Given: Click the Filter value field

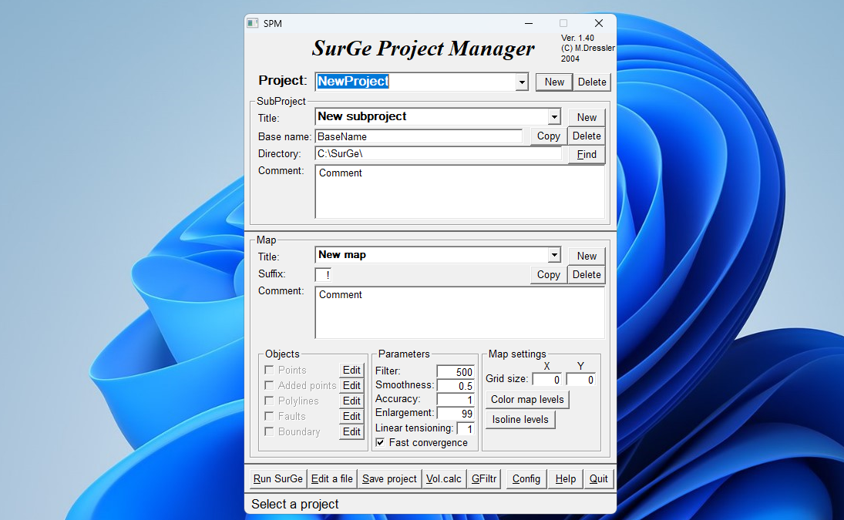Looking at the screenshot, I should (x=456, y=371).
